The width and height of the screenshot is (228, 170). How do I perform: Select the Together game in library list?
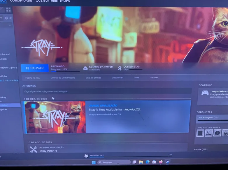coord(3,110)
